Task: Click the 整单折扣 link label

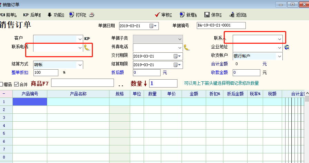Action: coord(20,73)
